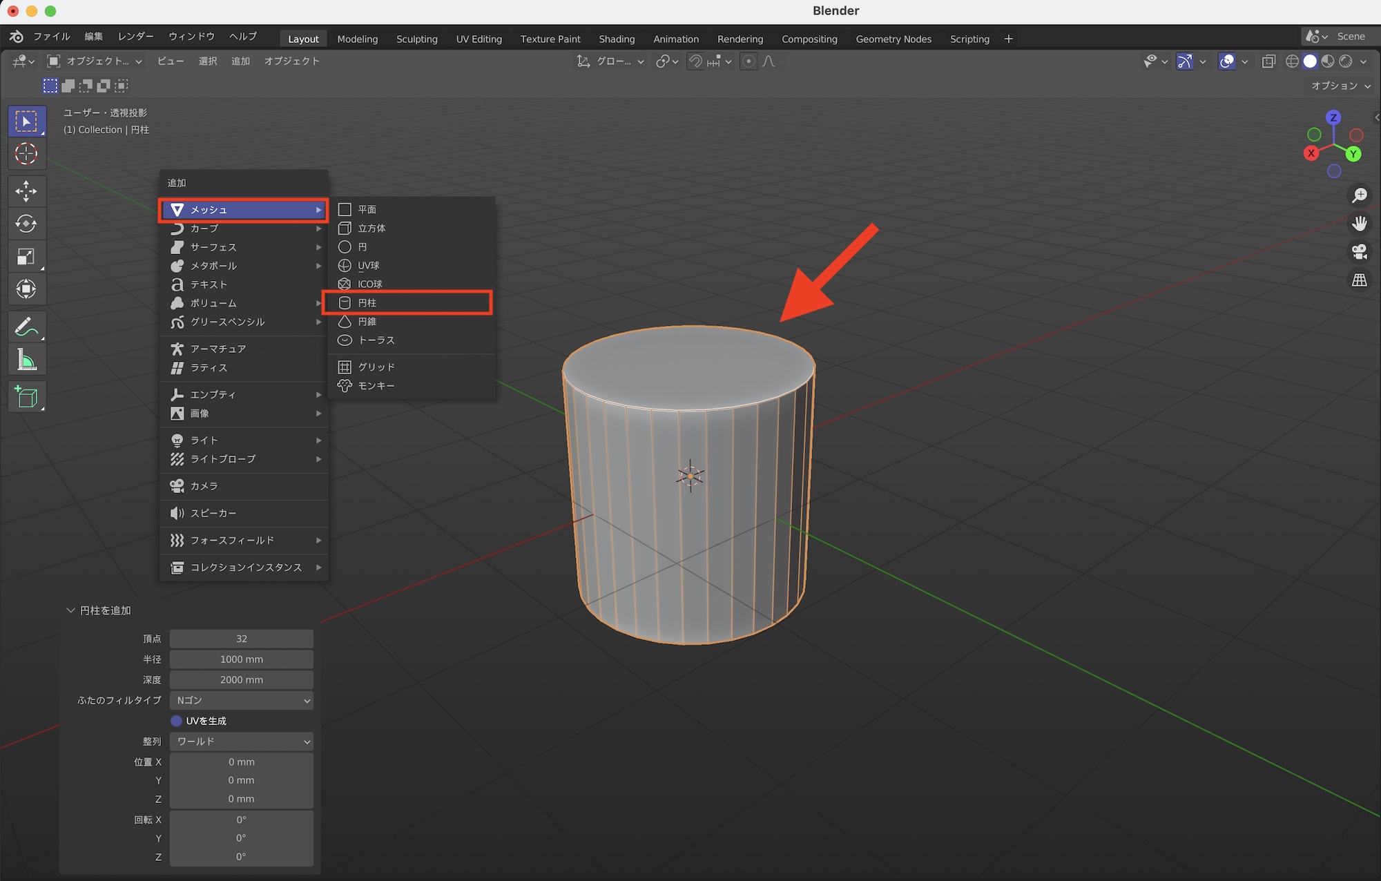Toggle the UVを生成 checkbox

pyautogui.click(x=177, y=721)
